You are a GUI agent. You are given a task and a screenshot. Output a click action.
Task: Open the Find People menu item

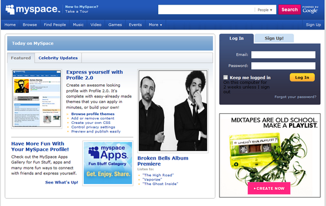click(55, 25)
